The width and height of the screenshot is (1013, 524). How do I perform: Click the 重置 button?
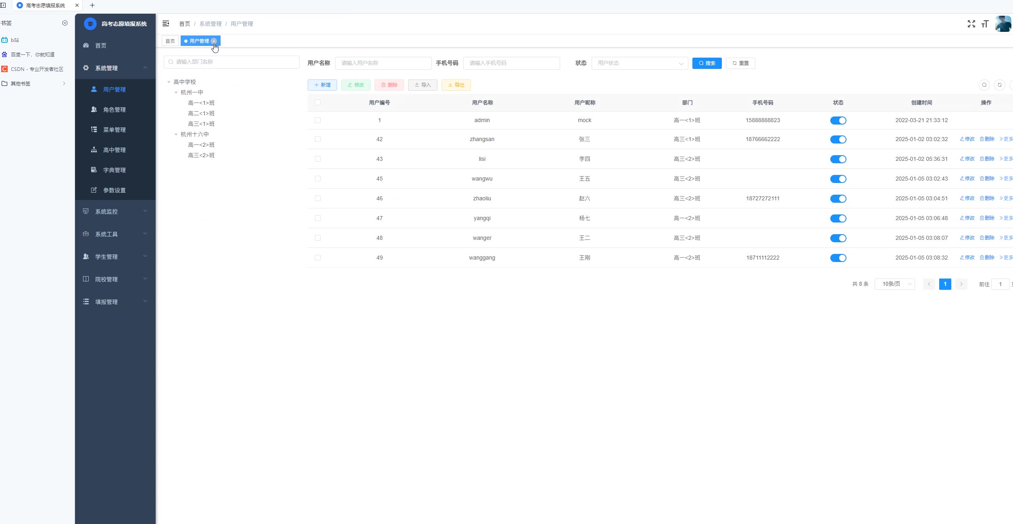(x=740, y=63)
